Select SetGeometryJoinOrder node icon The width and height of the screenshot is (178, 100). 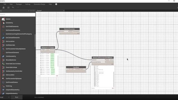coord(3,71)
